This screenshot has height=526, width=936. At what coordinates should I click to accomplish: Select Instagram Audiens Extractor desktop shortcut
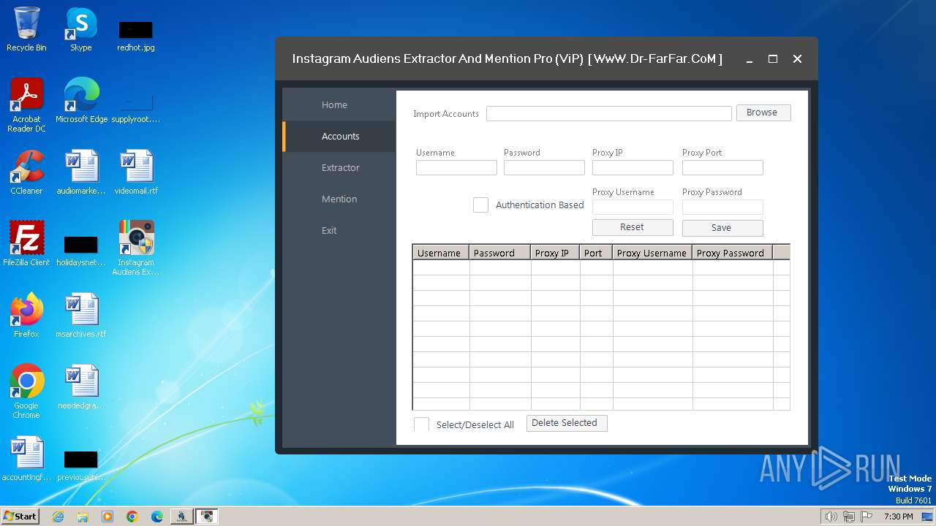pos(136,248)
